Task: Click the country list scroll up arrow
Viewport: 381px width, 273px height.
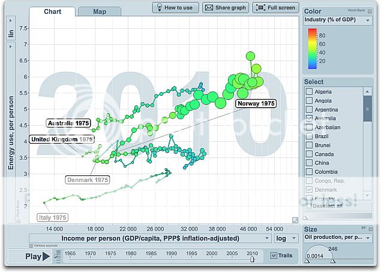Action: click(x=367, y=92)
